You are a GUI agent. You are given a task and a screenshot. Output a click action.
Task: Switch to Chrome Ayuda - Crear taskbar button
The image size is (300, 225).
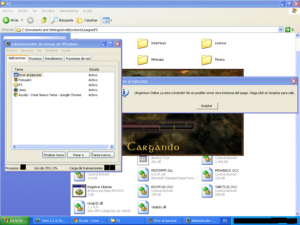(x=88, y=221)
